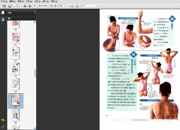180x130 pixels.
Task: Open the 文件 (File) menu
Action: pos(4,1)
